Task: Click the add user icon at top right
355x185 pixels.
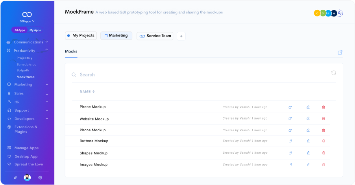Action: click(340, 13)
